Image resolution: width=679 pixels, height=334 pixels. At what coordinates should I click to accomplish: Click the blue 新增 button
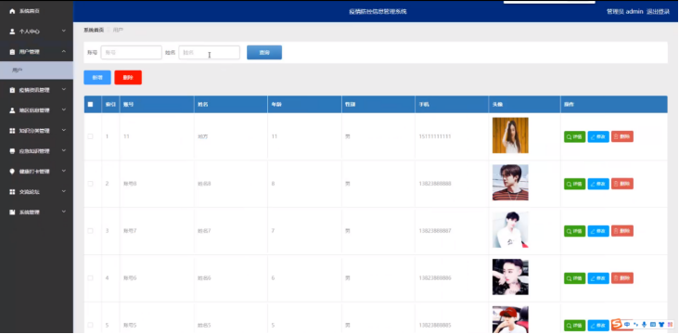coord(97,78)
